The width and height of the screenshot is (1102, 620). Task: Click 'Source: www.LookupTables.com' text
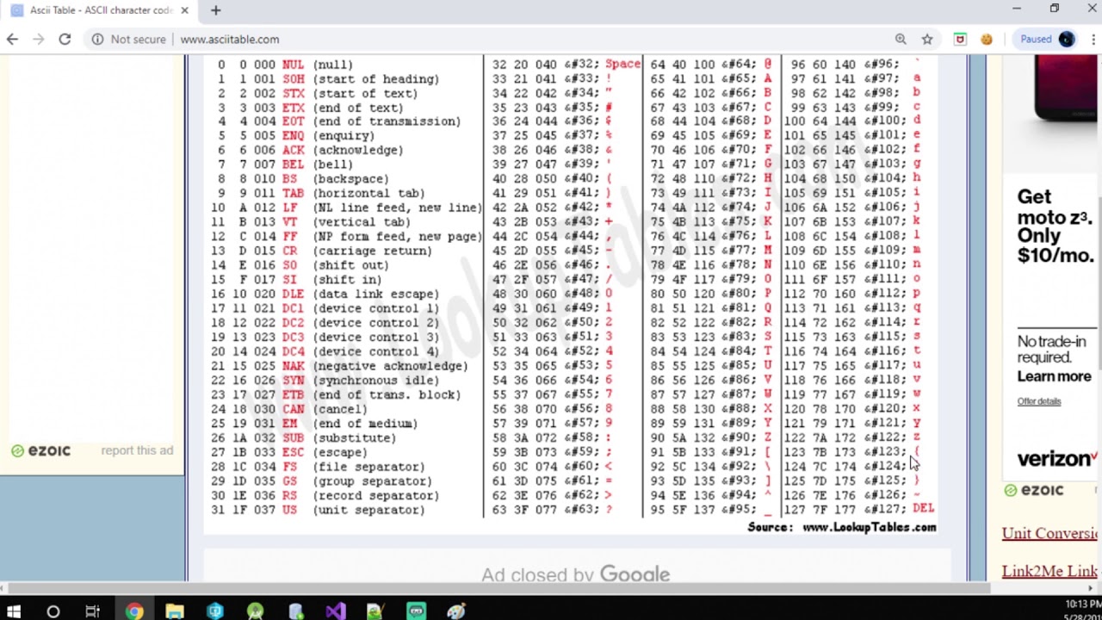tap(841, 527)
